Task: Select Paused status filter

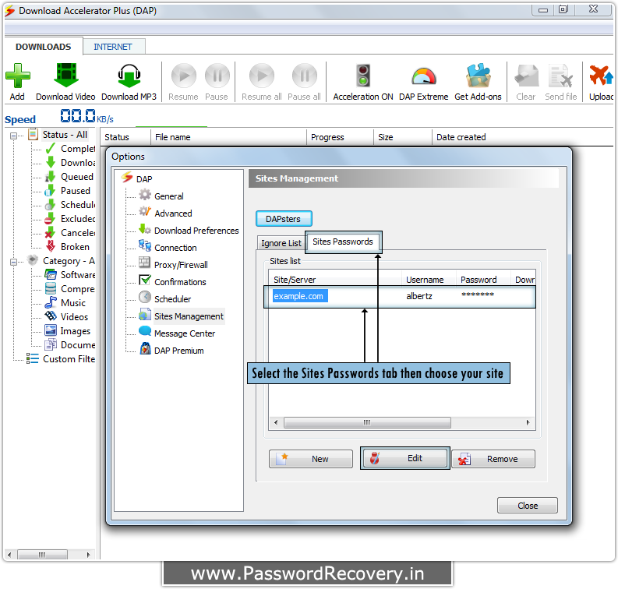Action: [x=68, y=191]
